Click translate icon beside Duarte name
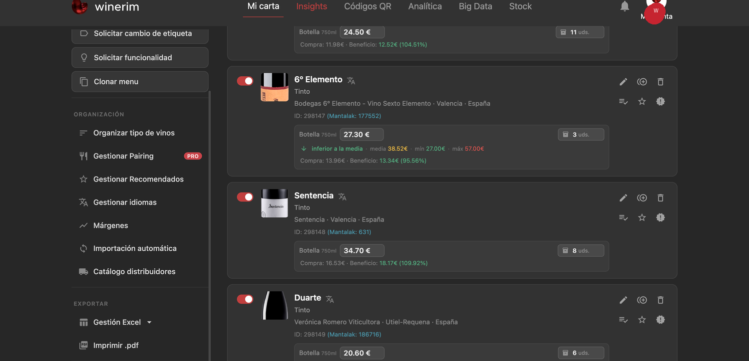Viewport: 749px width, 361px height. 330,299
